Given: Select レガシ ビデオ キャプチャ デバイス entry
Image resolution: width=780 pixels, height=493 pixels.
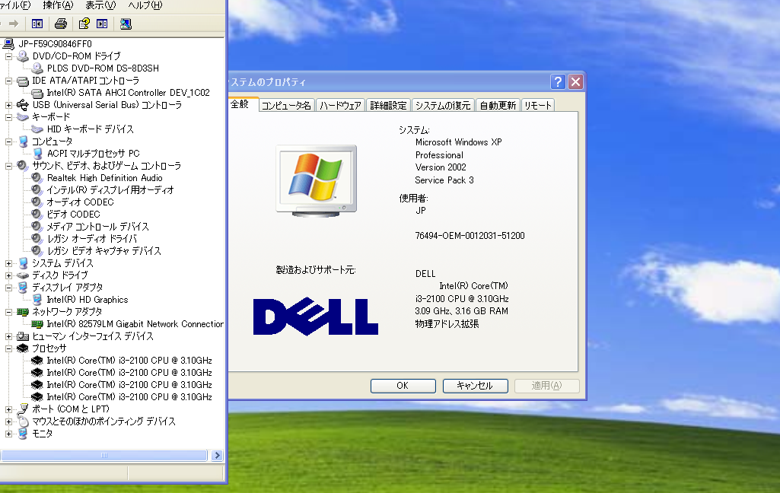Looking at the screenshot, I should coord(104,251).
